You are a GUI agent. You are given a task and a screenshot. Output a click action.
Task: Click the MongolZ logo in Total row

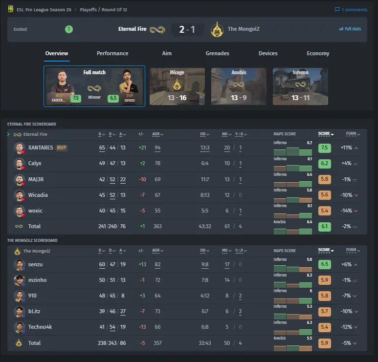point(19,343)
